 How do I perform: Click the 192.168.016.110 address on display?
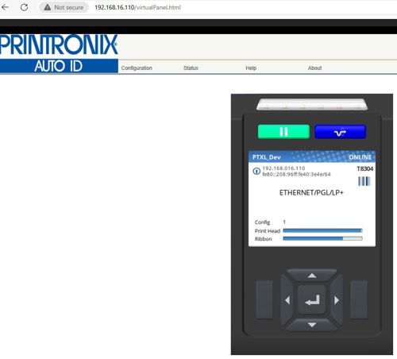coord(283,168)
